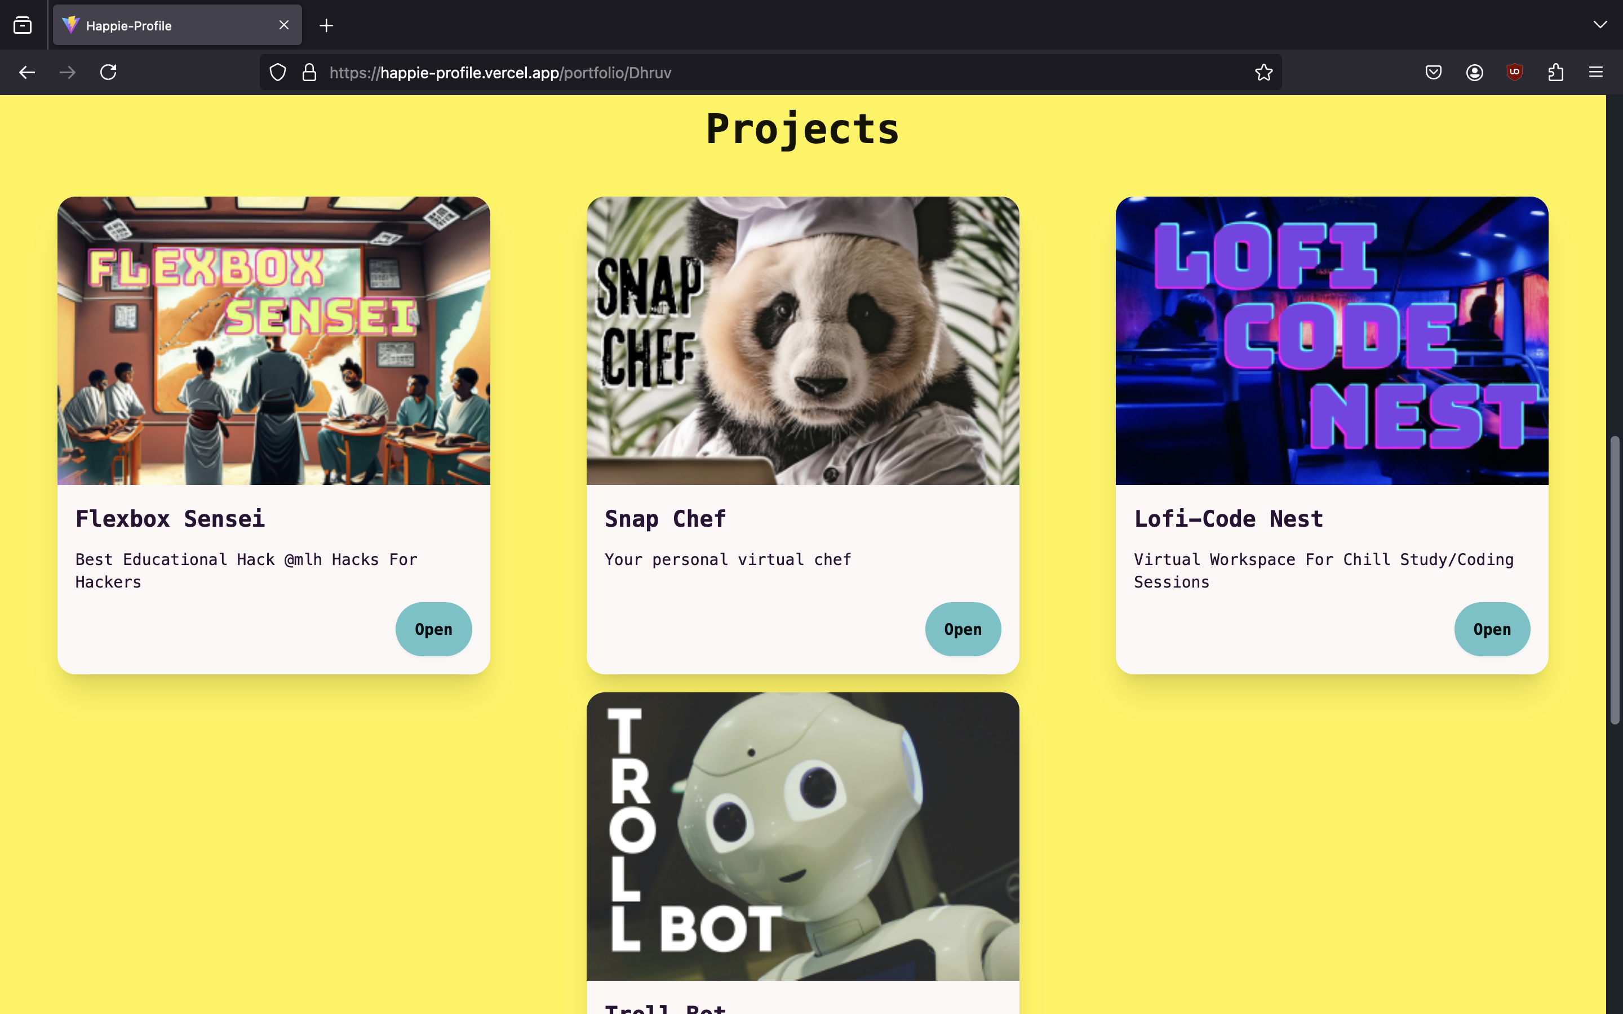
Task: Open the extensions puzzle icon
Action: click(x=1555, y=73)
